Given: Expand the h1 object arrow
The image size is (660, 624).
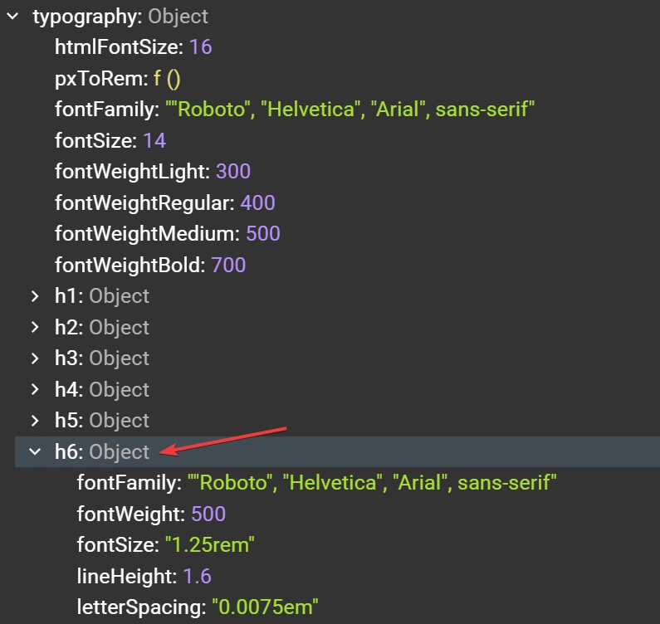Looking at the screenshot, I should [35, 296].
